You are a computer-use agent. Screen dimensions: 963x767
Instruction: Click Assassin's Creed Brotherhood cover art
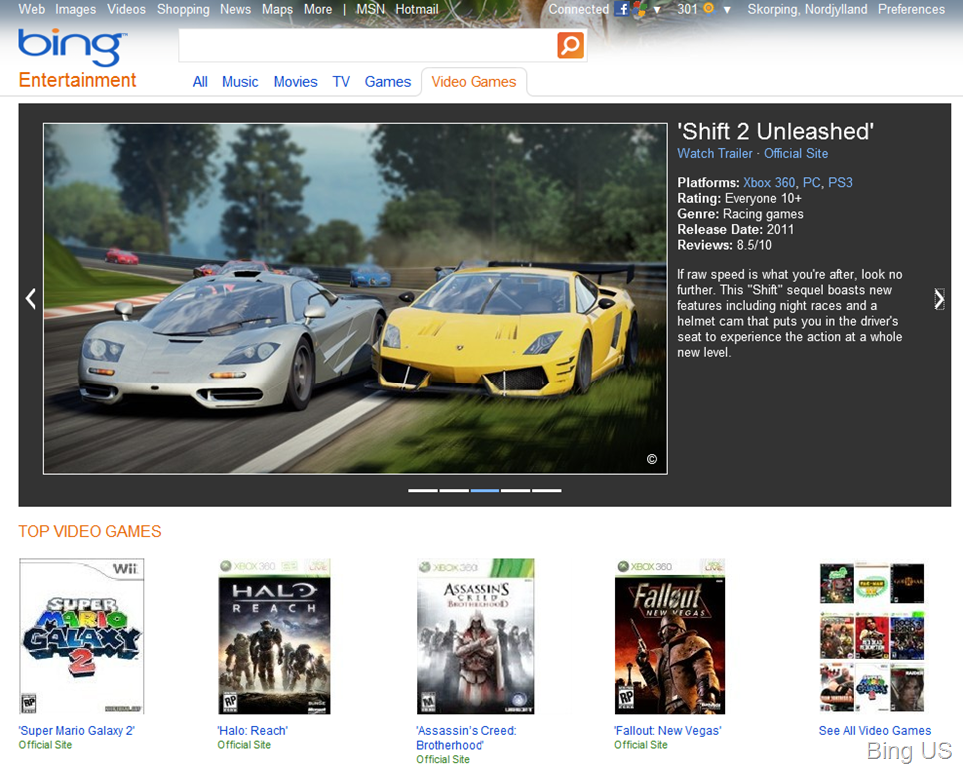[476, 636]
